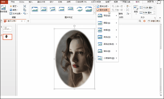Click the Compress Pictures icon
The image size is (164, 99).
pyautogui.click(x=25, y=6)
